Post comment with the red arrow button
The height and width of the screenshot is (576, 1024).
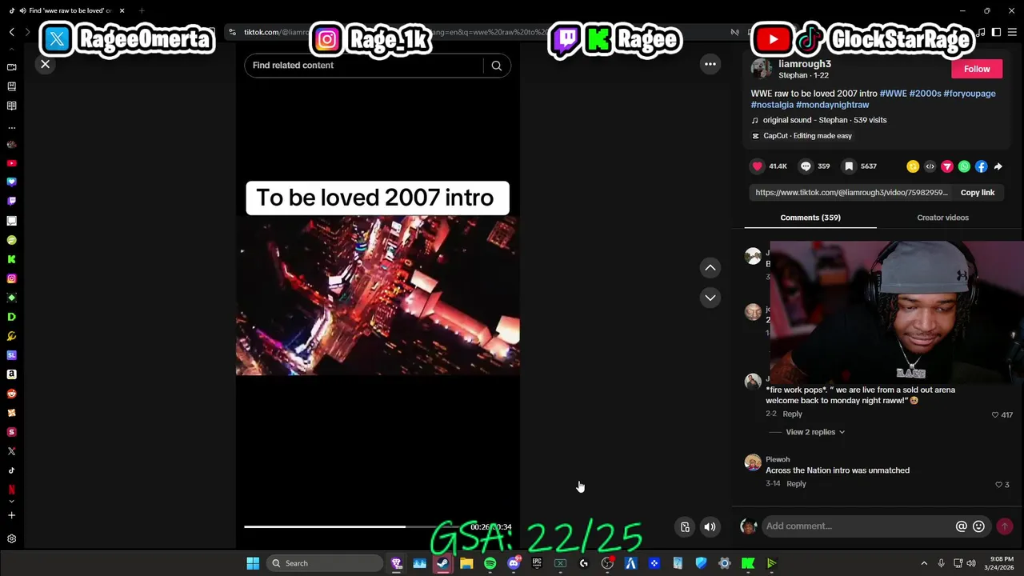[x=1005, y=526]
